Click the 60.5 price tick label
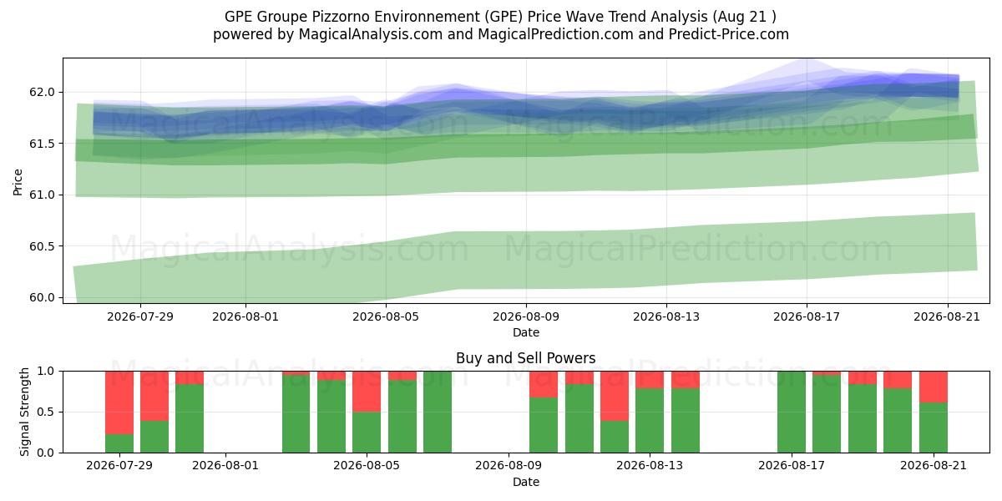 point(41,246)
